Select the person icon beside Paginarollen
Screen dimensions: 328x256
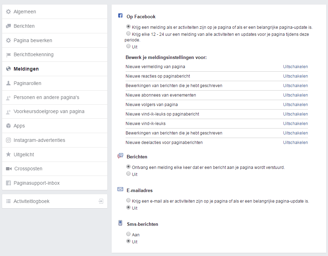(x=8, y=83)
